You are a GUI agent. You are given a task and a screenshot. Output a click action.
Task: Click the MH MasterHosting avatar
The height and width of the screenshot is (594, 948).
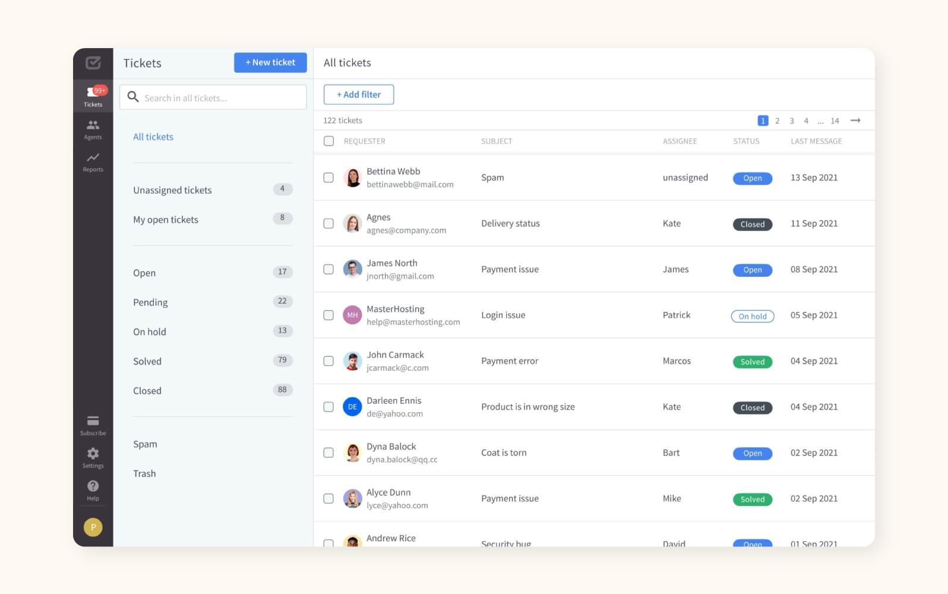(x=353, y=315)
